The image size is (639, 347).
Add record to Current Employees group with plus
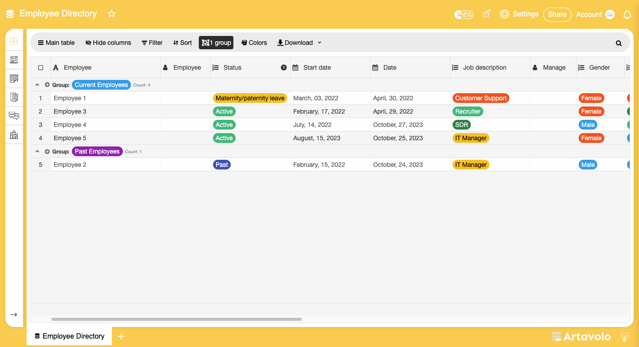tap(47, 85)
